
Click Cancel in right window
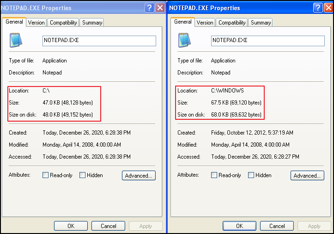(277, 226)
